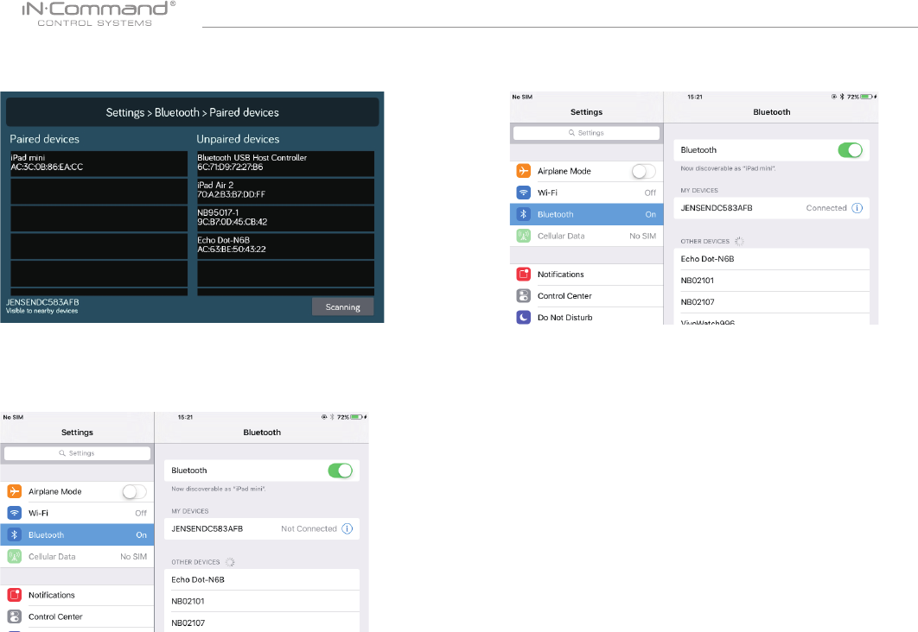Image resolution: width=918 pixels, height=632 pixels.
Task: Tap Echo Dot-N6B under Connected iPad's Other Devices
Action: (x=772, y=259)
